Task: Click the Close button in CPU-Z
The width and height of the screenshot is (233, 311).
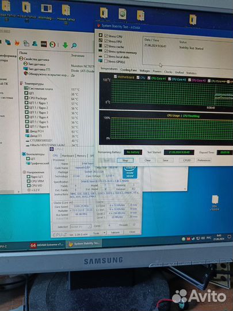Action: pyautogui.click(x=132, y=232)
